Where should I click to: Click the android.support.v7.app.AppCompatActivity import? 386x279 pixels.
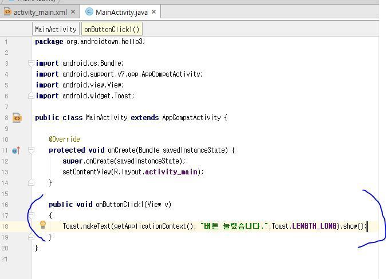tap(132, 74)
